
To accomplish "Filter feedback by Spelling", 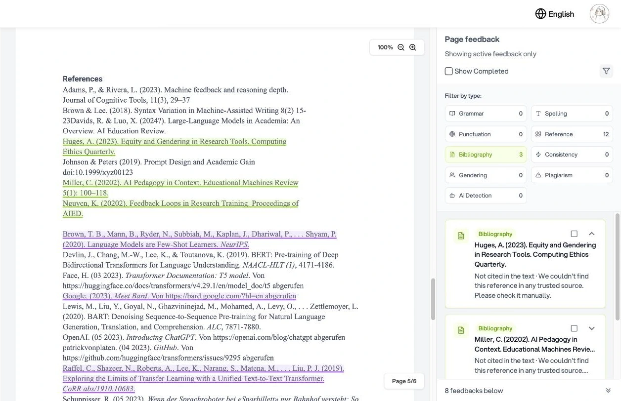I will tap(572, 114).
